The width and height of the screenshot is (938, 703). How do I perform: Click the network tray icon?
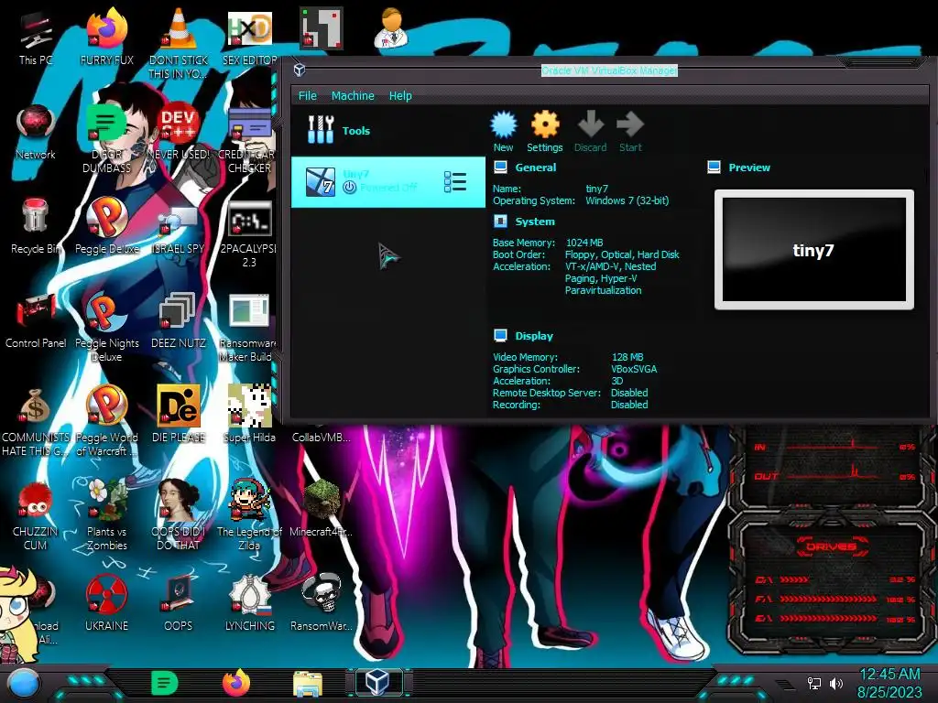pyautogui.click(x=814, y=683)
